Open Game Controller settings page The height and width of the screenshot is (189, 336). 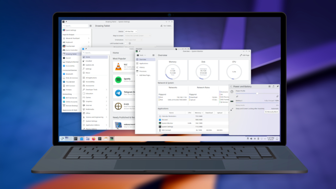(72, 50)
